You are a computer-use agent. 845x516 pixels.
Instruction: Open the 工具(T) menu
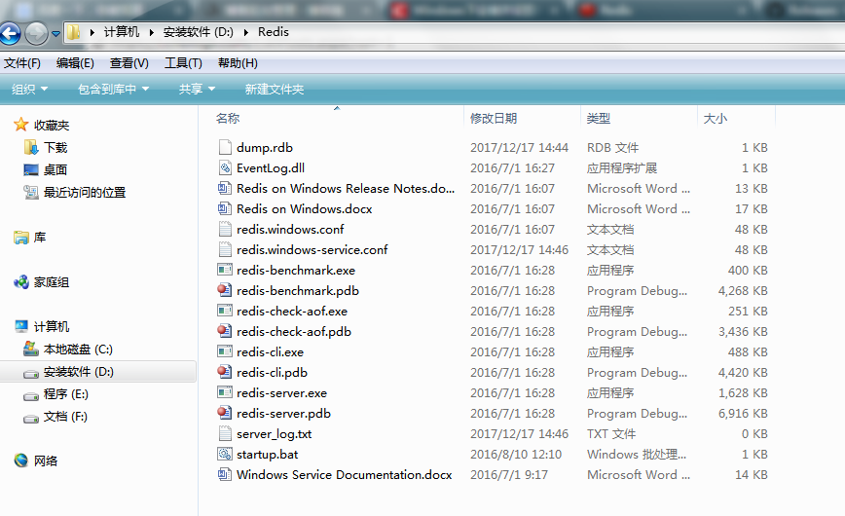[x=183, y=63]
